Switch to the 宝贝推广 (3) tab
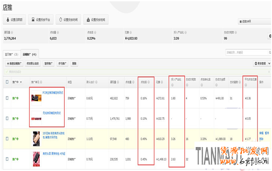 tap(11, 54)
